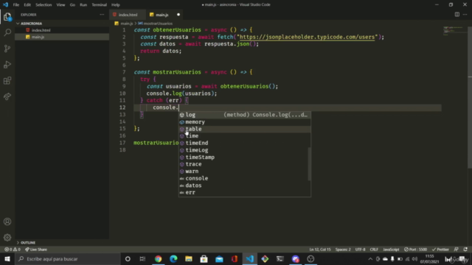Select table suggestion
This screenshot has height=265, width=472.
[x=244, y=129]
